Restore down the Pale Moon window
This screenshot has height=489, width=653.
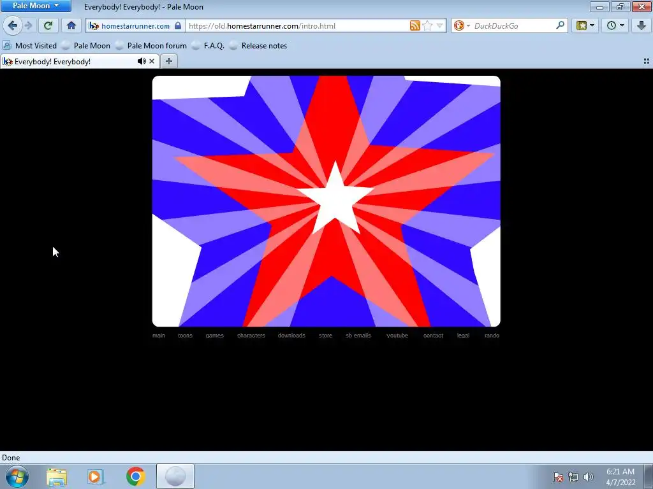click(x=620, y=6)
